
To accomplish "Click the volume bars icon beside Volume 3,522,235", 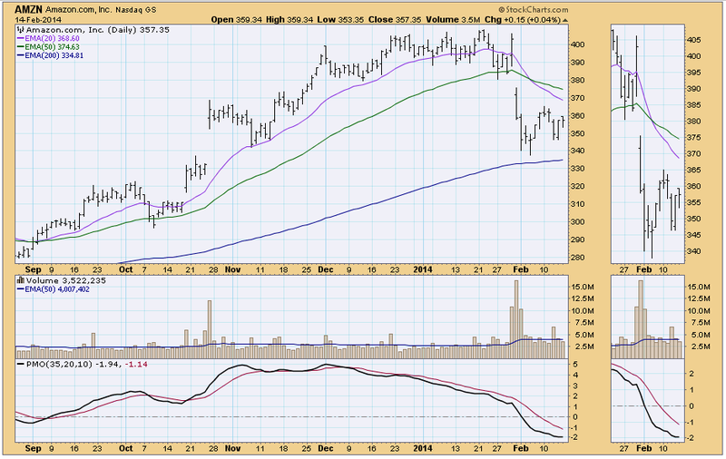I will point(20,280).
